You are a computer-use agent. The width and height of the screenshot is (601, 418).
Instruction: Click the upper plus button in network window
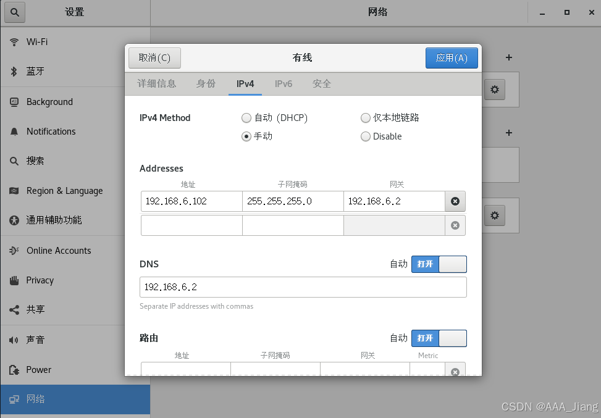[509, 57]
